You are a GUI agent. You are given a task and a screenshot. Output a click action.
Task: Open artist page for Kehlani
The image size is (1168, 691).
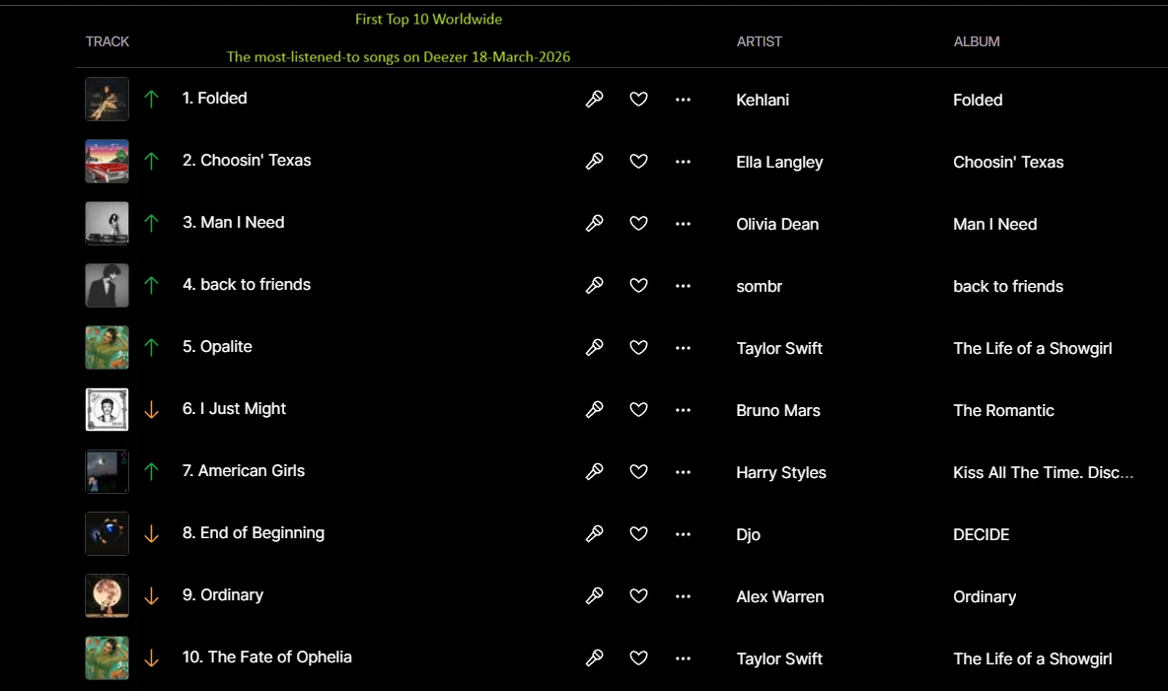762,100
